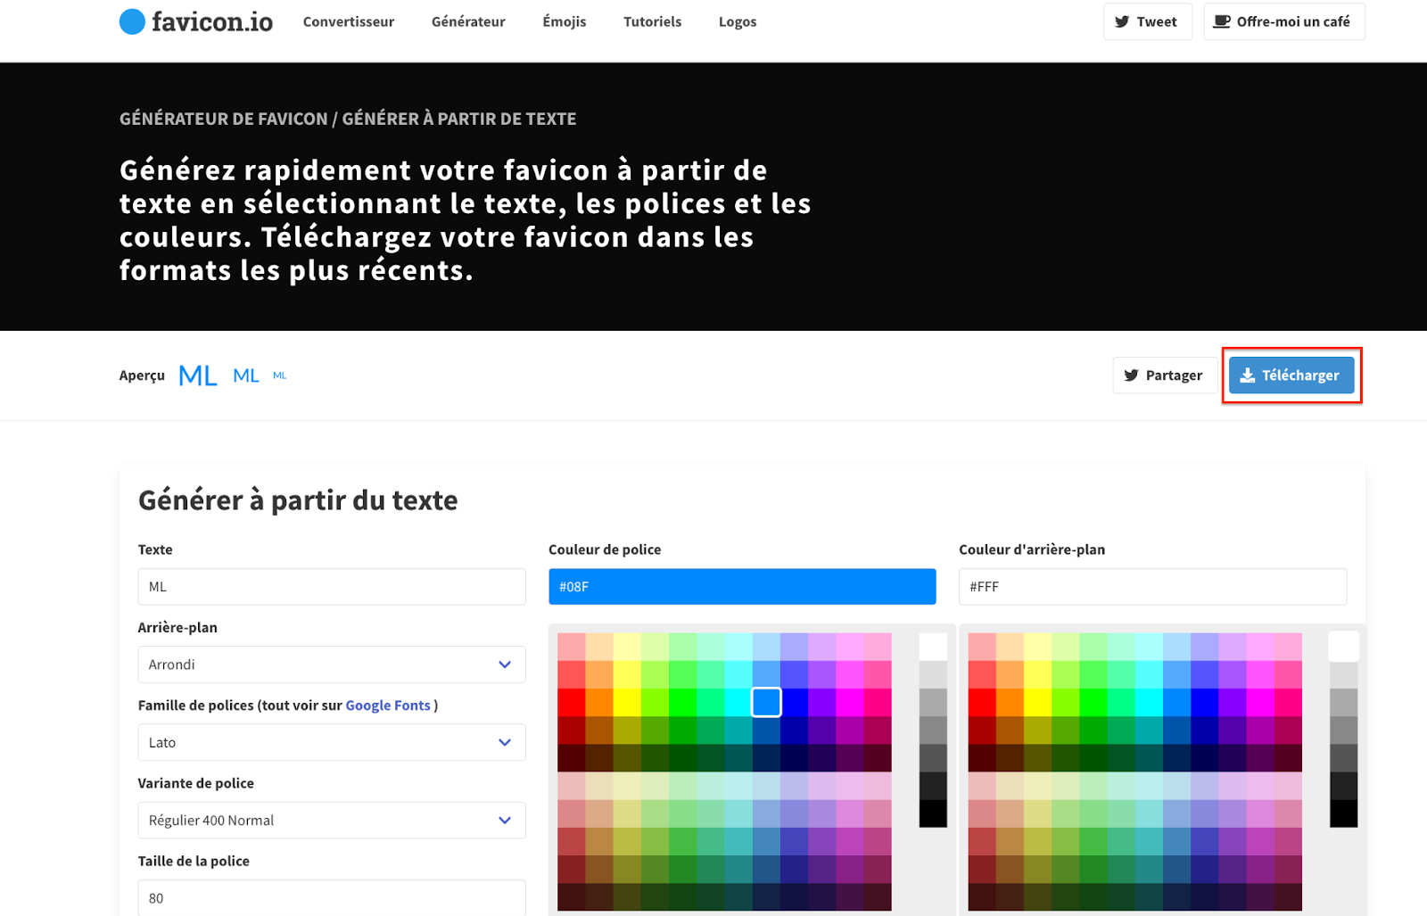
Task: Select the currently highlighted blue color swatch
Action: coord(765,702)
